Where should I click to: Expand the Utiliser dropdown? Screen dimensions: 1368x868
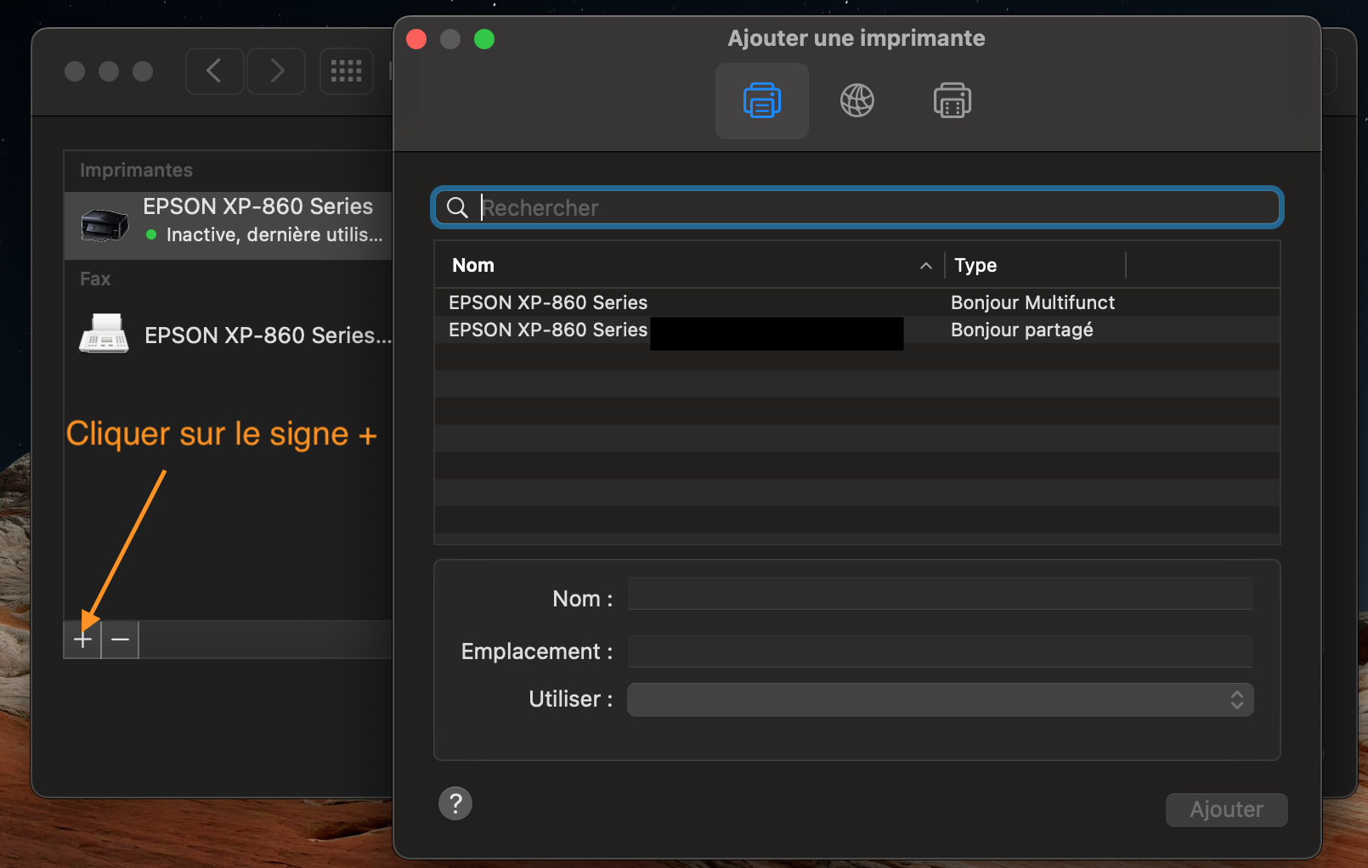tap(940, 700)
